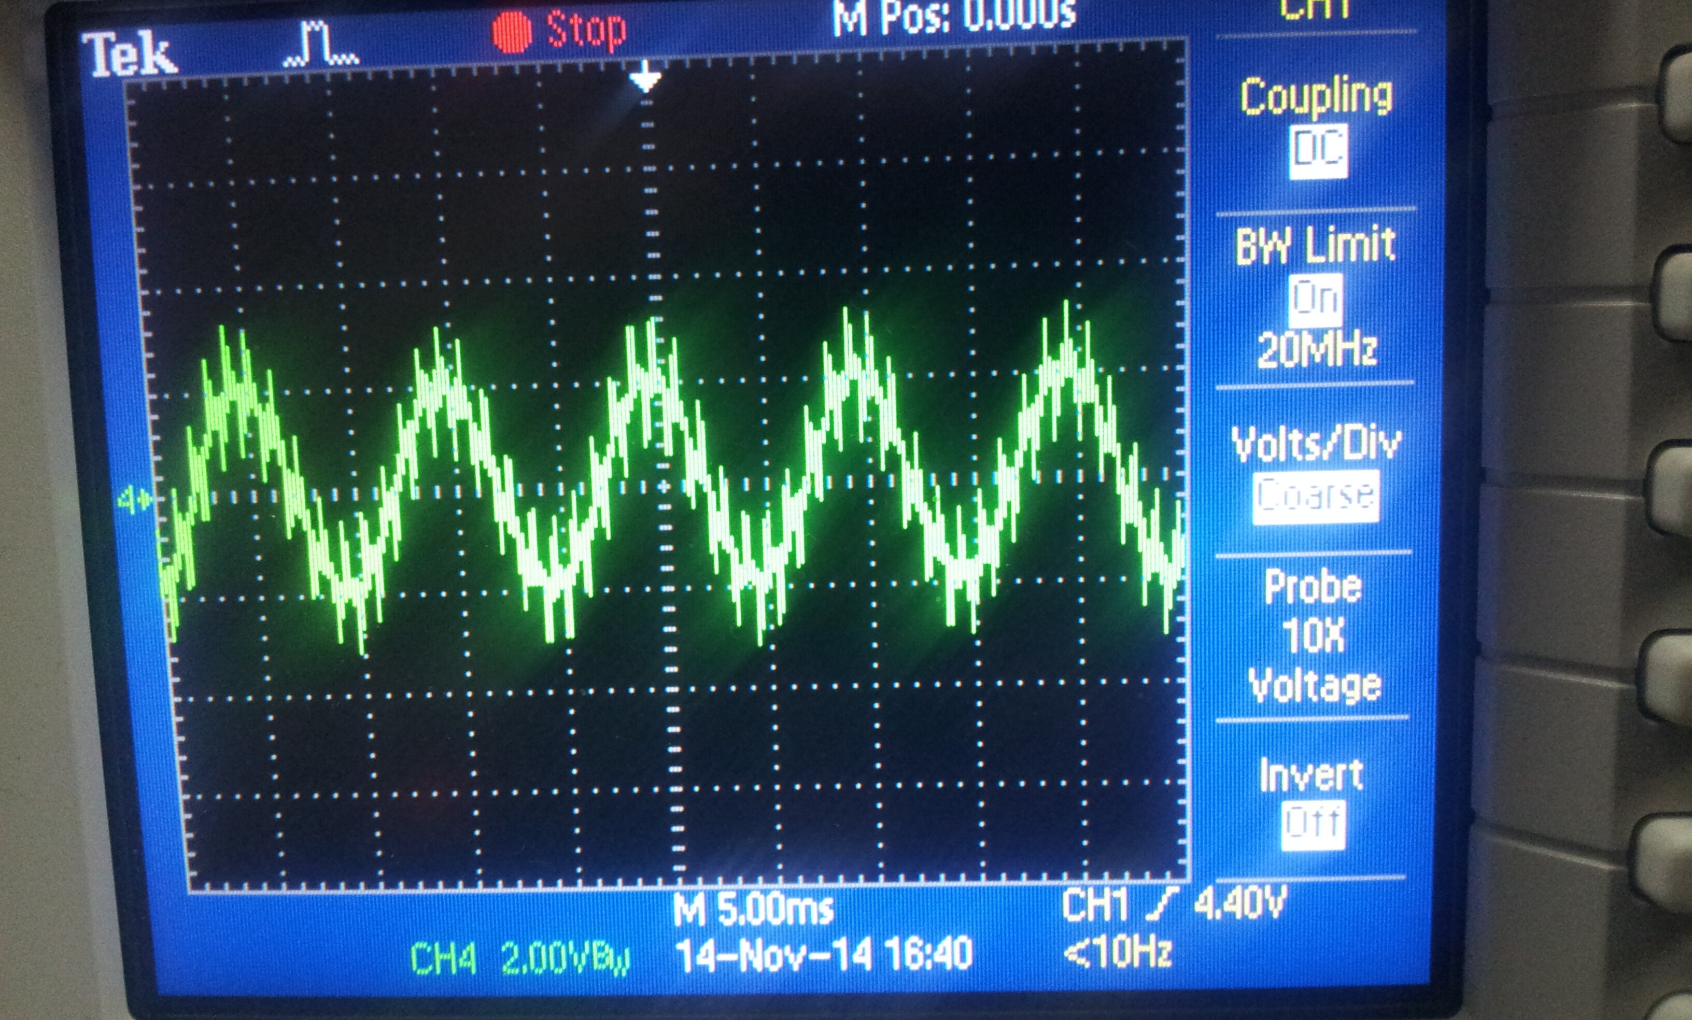Select the white trigger position arrow

645,76
